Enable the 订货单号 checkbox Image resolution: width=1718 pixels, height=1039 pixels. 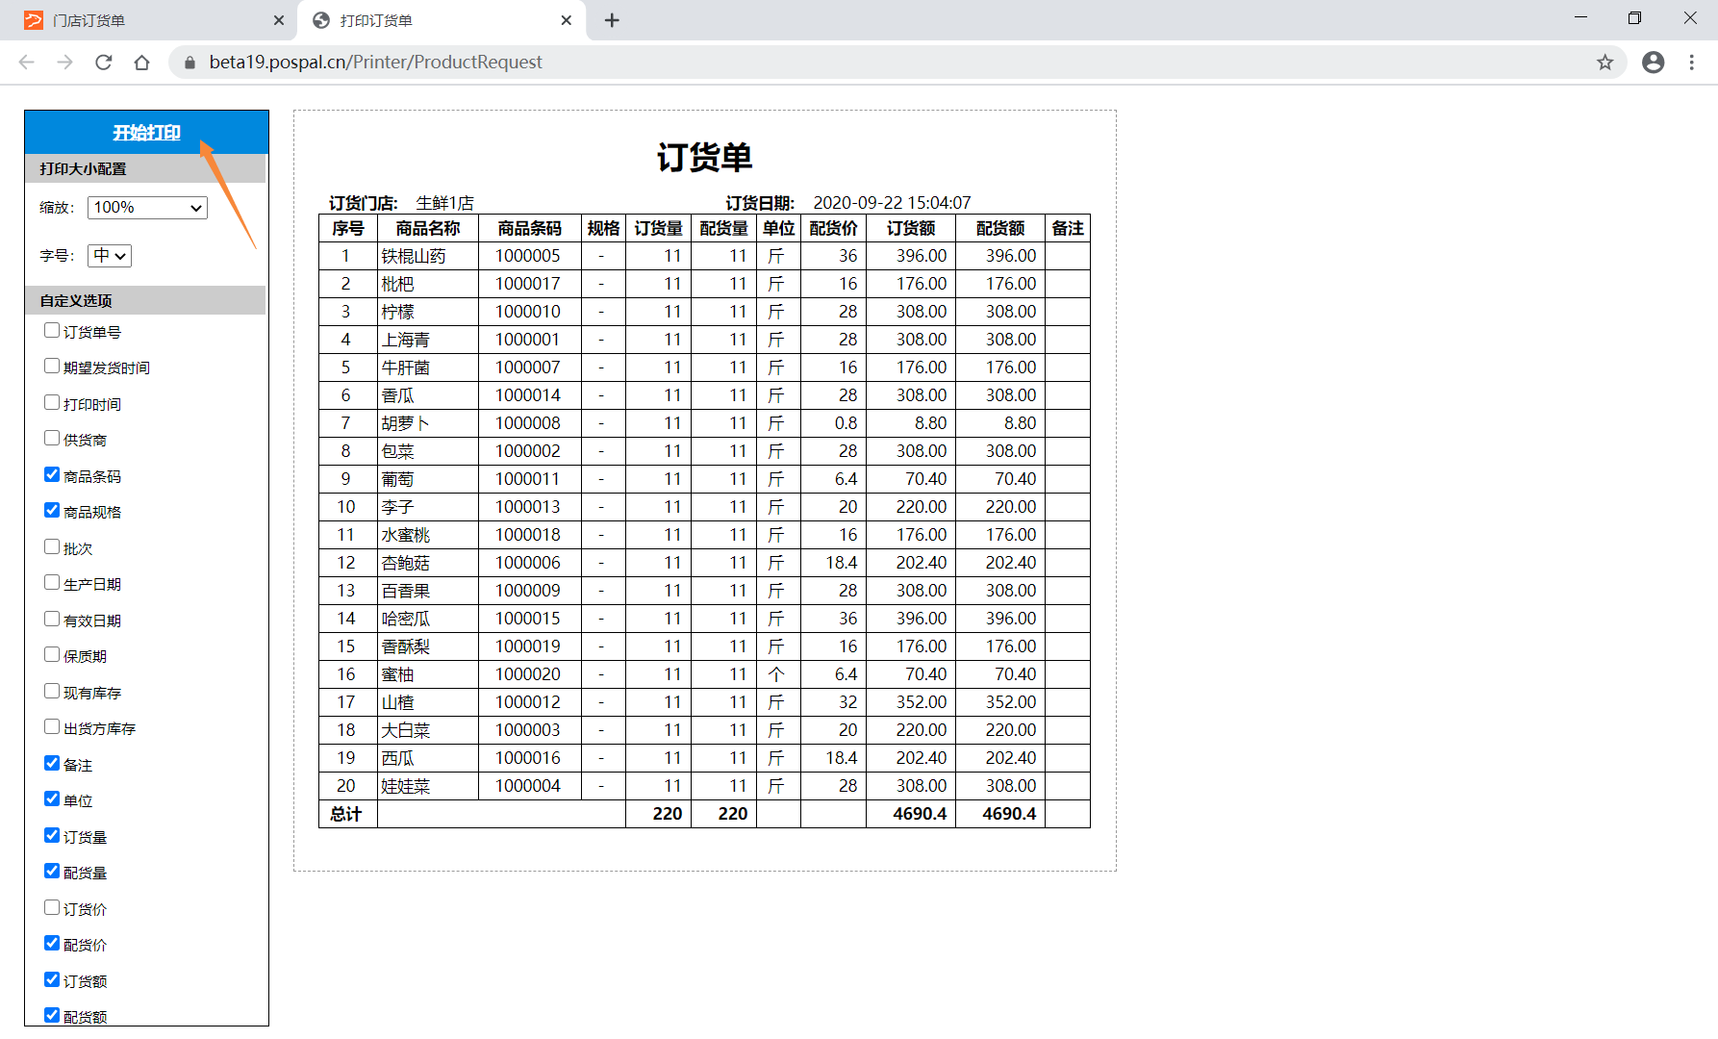(x=52, y=331)
